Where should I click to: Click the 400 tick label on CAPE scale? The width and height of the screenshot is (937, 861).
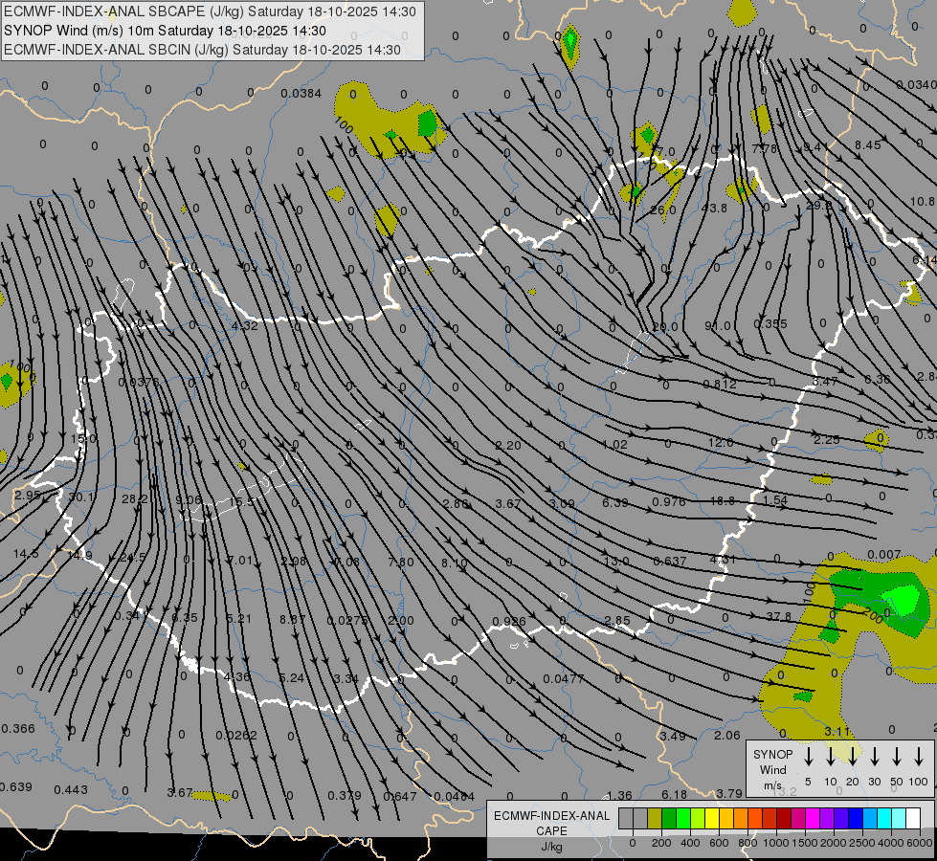690,843
